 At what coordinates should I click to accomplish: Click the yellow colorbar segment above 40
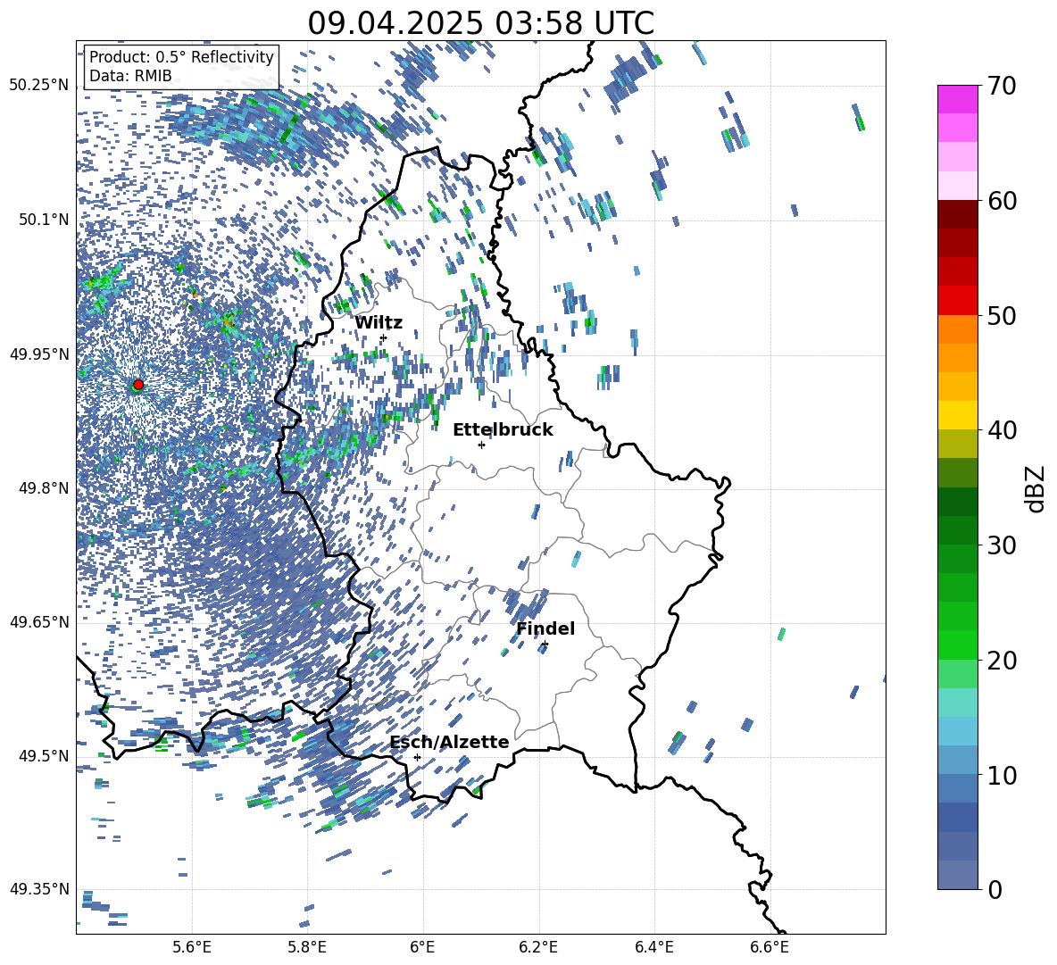click(957, 415)
